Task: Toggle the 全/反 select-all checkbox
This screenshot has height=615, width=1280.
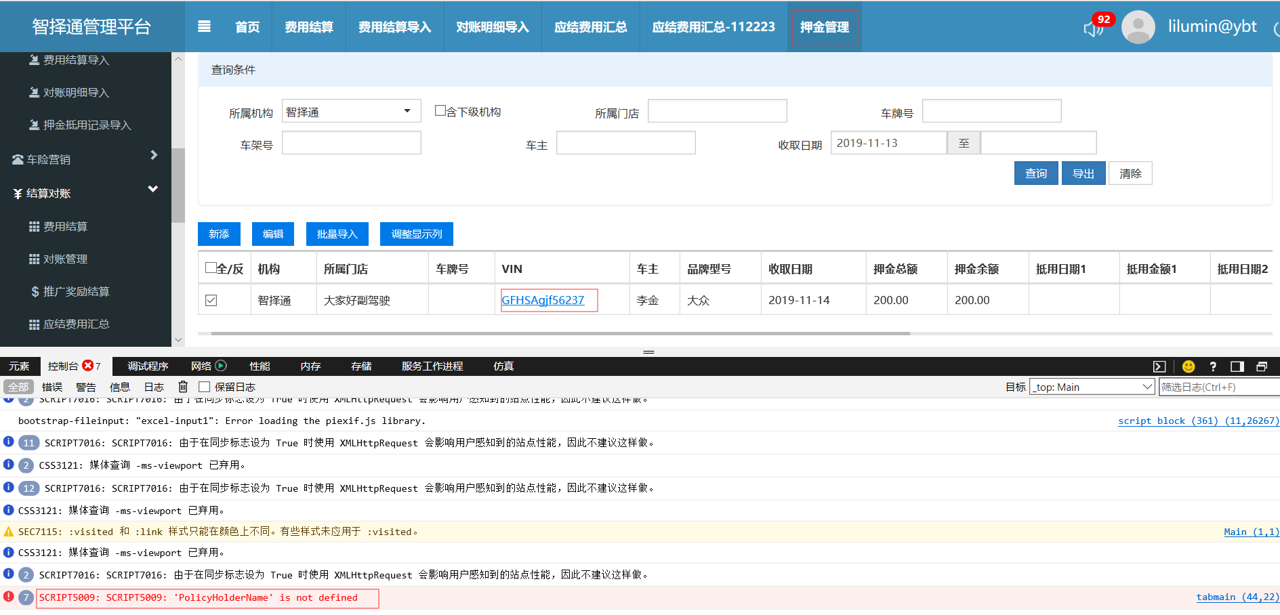Action: (x=211, y=268)
